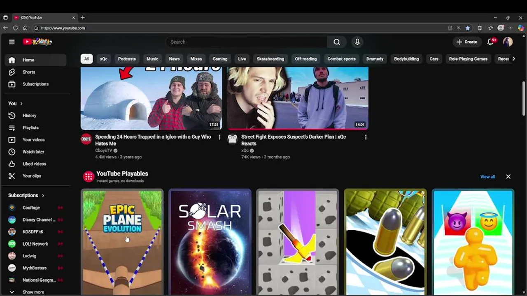Expand the Subscriptions section header
Screen dimensions: 527x296
[x=26, y=195]
